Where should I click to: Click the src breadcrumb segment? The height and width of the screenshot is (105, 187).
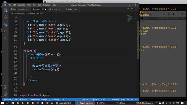12,13
